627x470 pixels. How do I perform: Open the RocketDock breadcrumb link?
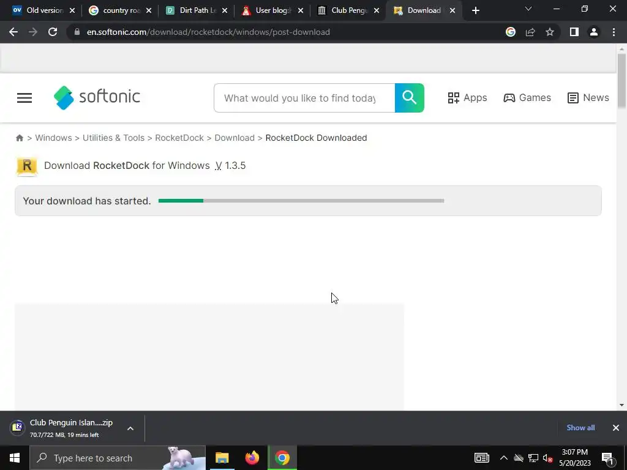179,138
